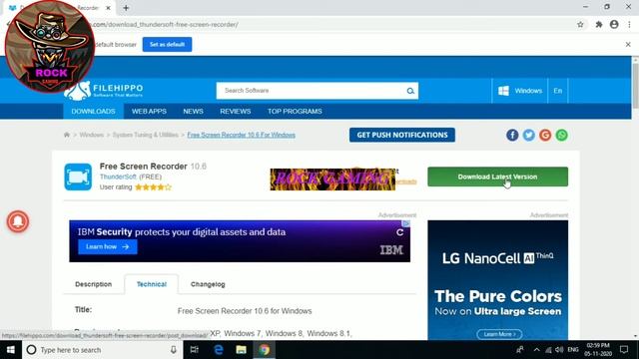The image size is (639, 359).
Task: Click the taskbar search box
Action: point(102,350)
